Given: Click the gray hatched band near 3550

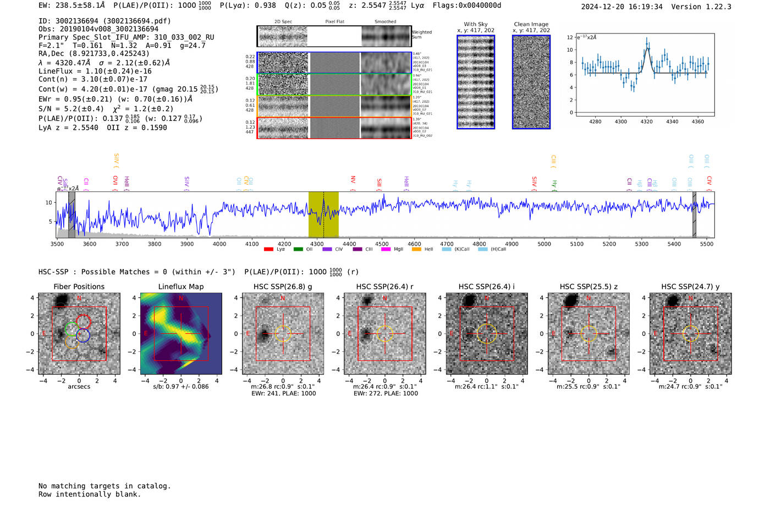Looking at the screenshot, I should point(71,214).
